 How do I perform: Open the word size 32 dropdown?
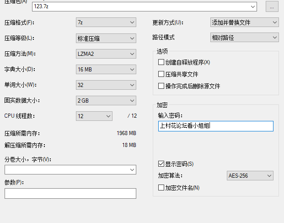click(106, 85)
